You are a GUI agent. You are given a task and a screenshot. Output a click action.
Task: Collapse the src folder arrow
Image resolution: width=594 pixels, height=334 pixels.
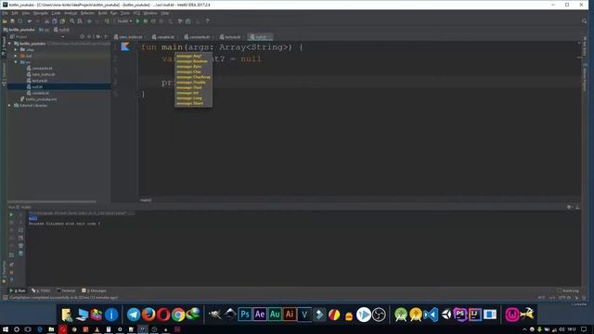tap(16, 62)
